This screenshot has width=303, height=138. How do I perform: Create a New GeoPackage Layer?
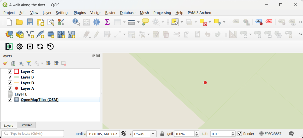point(20,34)
